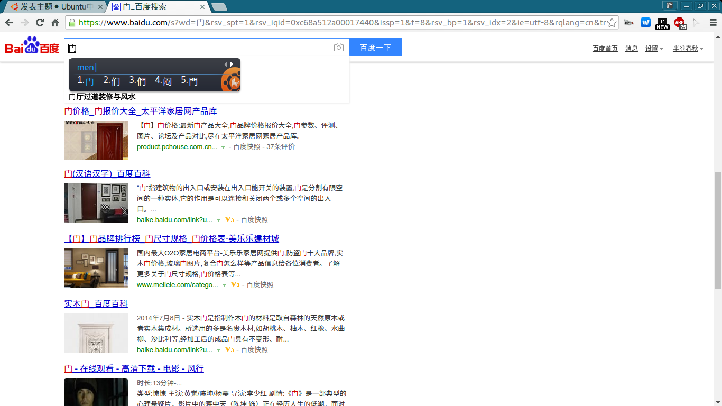
Task: Open 百度快照 for the meilele result
Action: tap(260, 284)
